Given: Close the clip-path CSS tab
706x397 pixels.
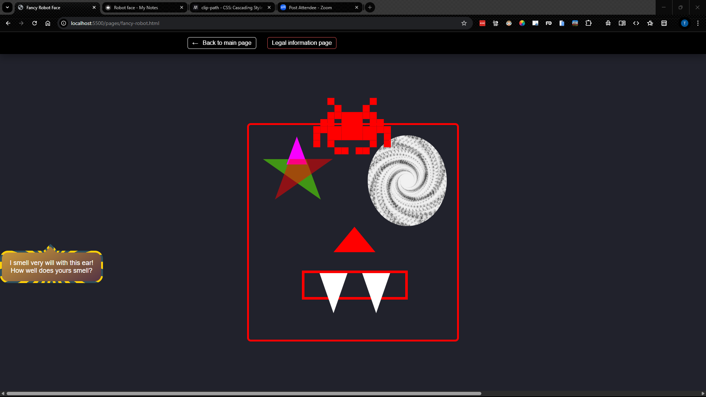Looking at the screenshot, I should point(269,7).
